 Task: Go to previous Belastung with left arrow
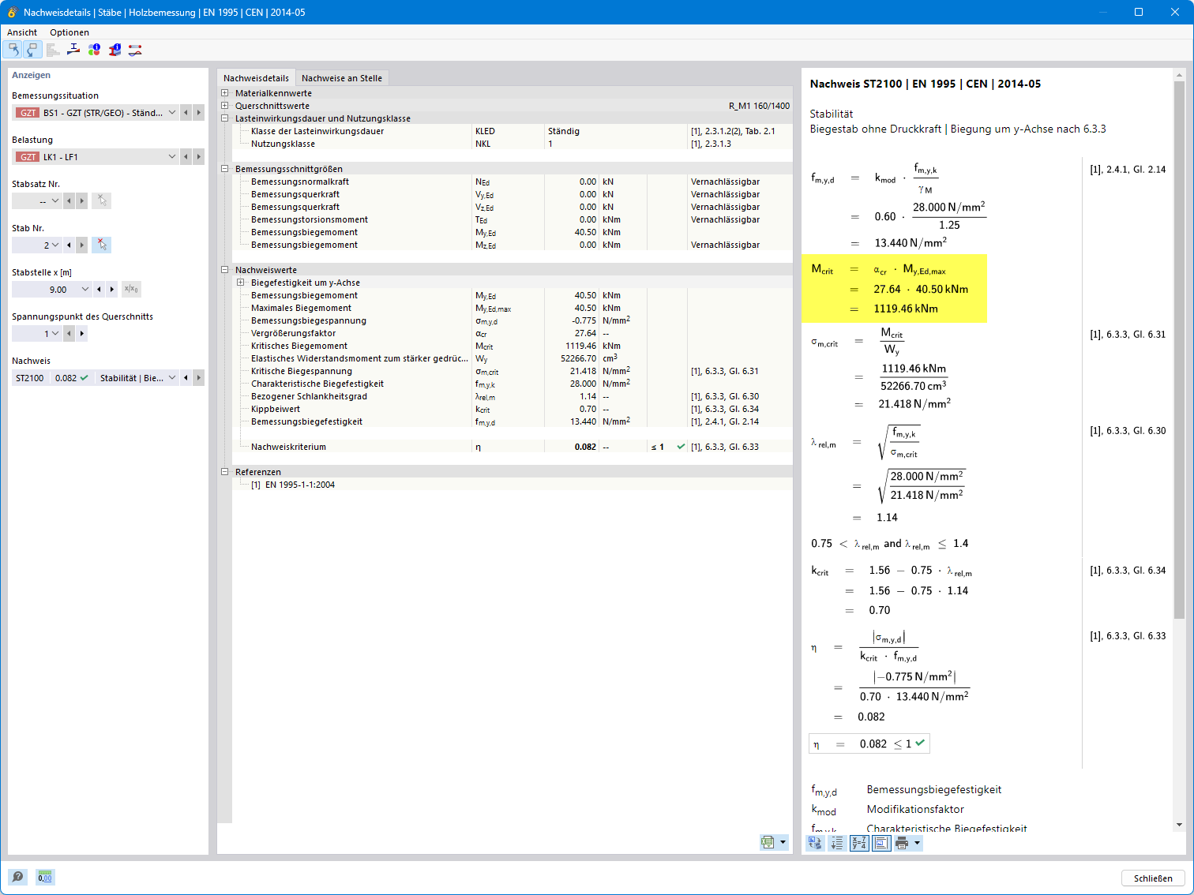click(186, 157)
